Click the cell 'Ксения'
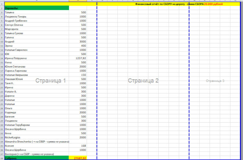Screen dimensions: 243x160 tap(37, 146)
